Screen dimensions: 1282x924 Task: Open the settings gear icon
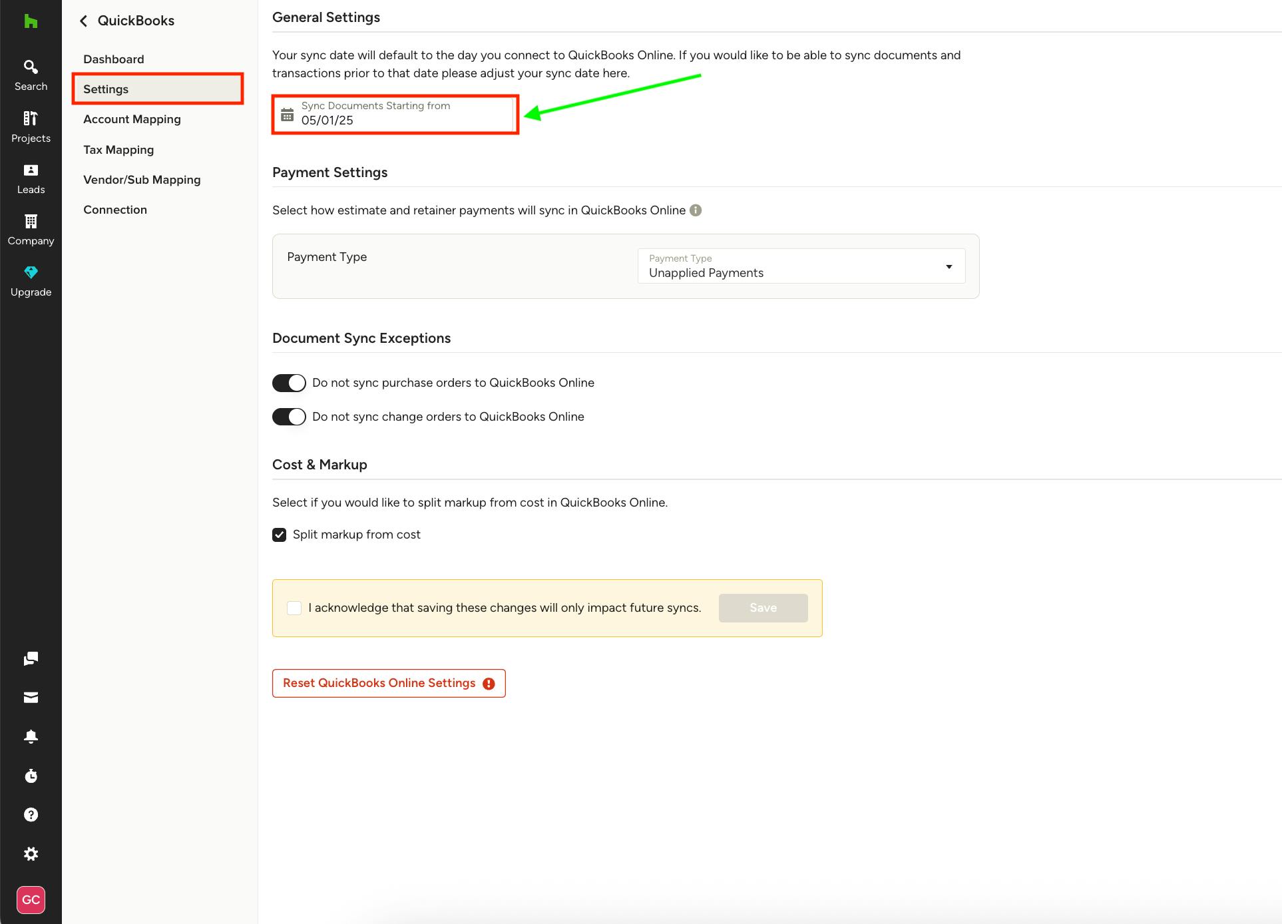(x=31, y=853)
